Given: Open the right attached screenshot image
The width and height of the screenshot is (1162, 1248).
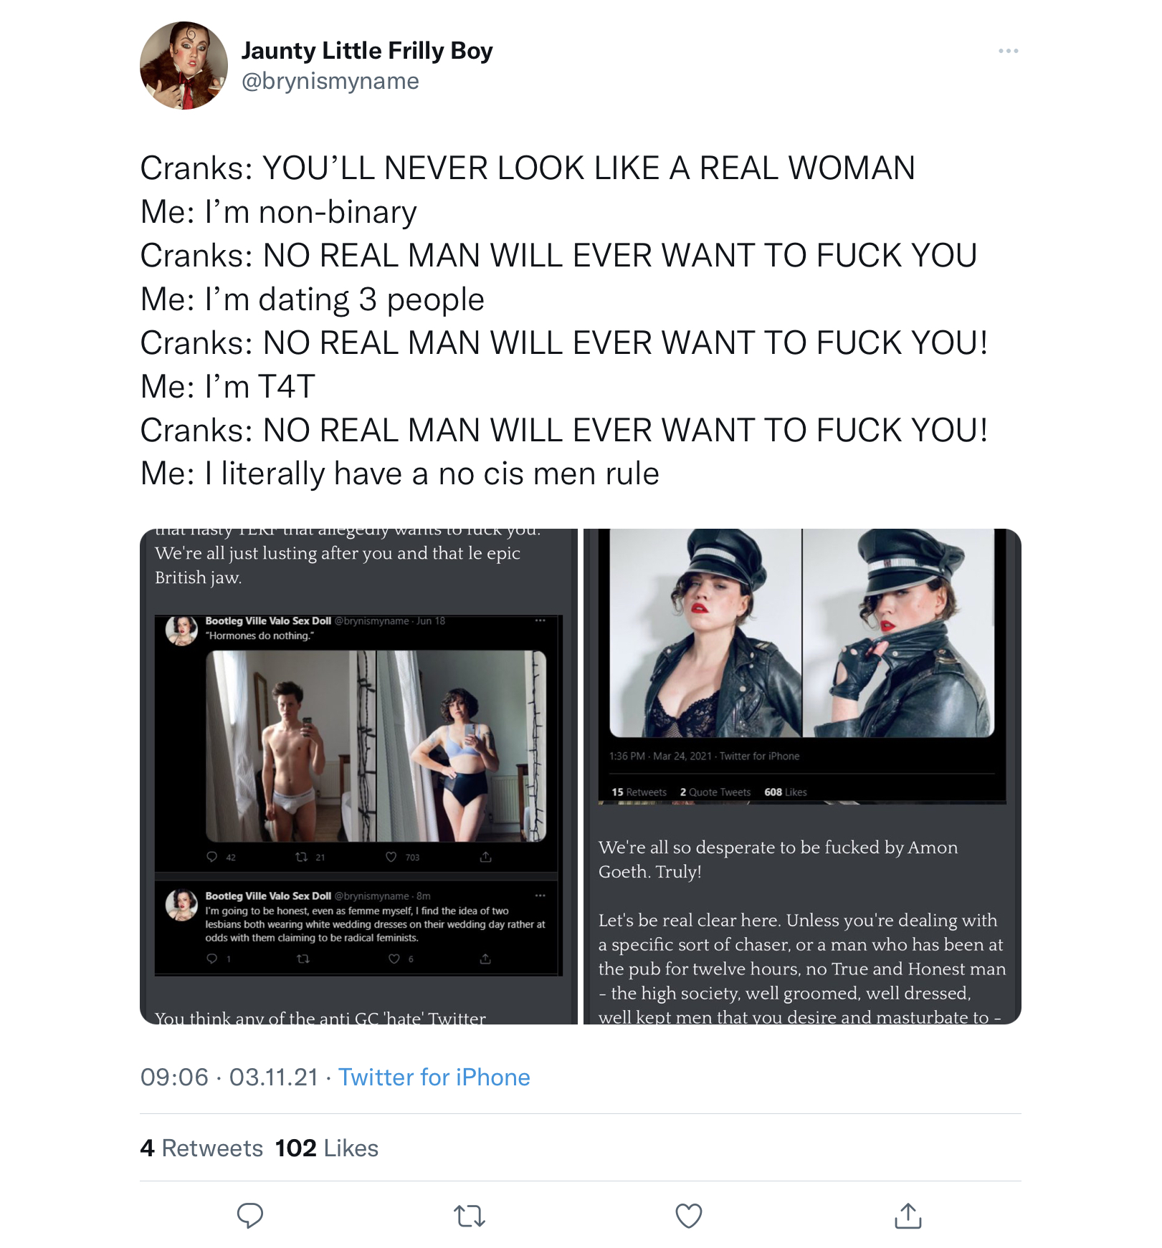Looking at the screenshot, I should [x=802, y=777].
